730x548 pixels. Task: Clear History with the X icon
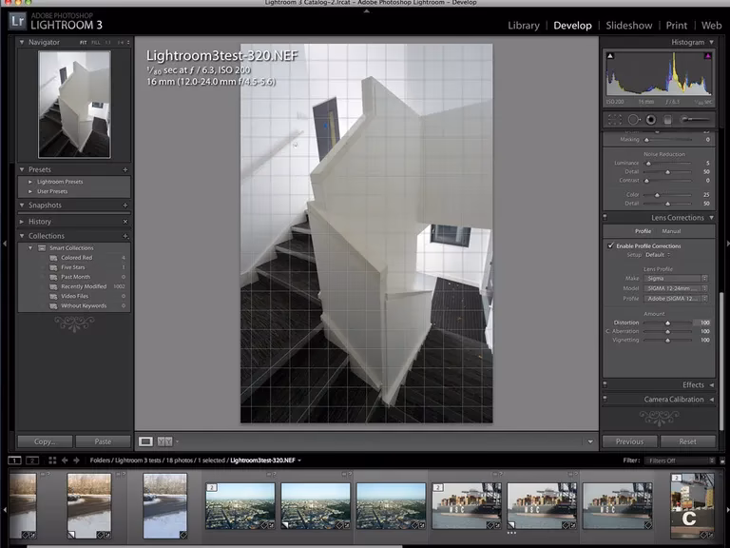tap(125, 221)
